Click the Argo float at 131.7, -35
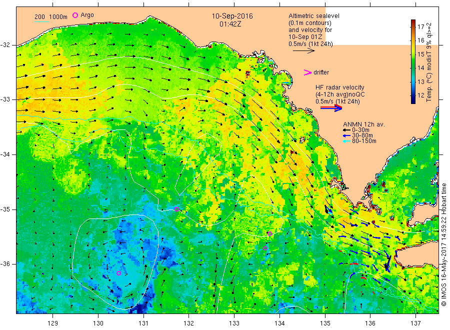450x330 pixels. point(177,209)
